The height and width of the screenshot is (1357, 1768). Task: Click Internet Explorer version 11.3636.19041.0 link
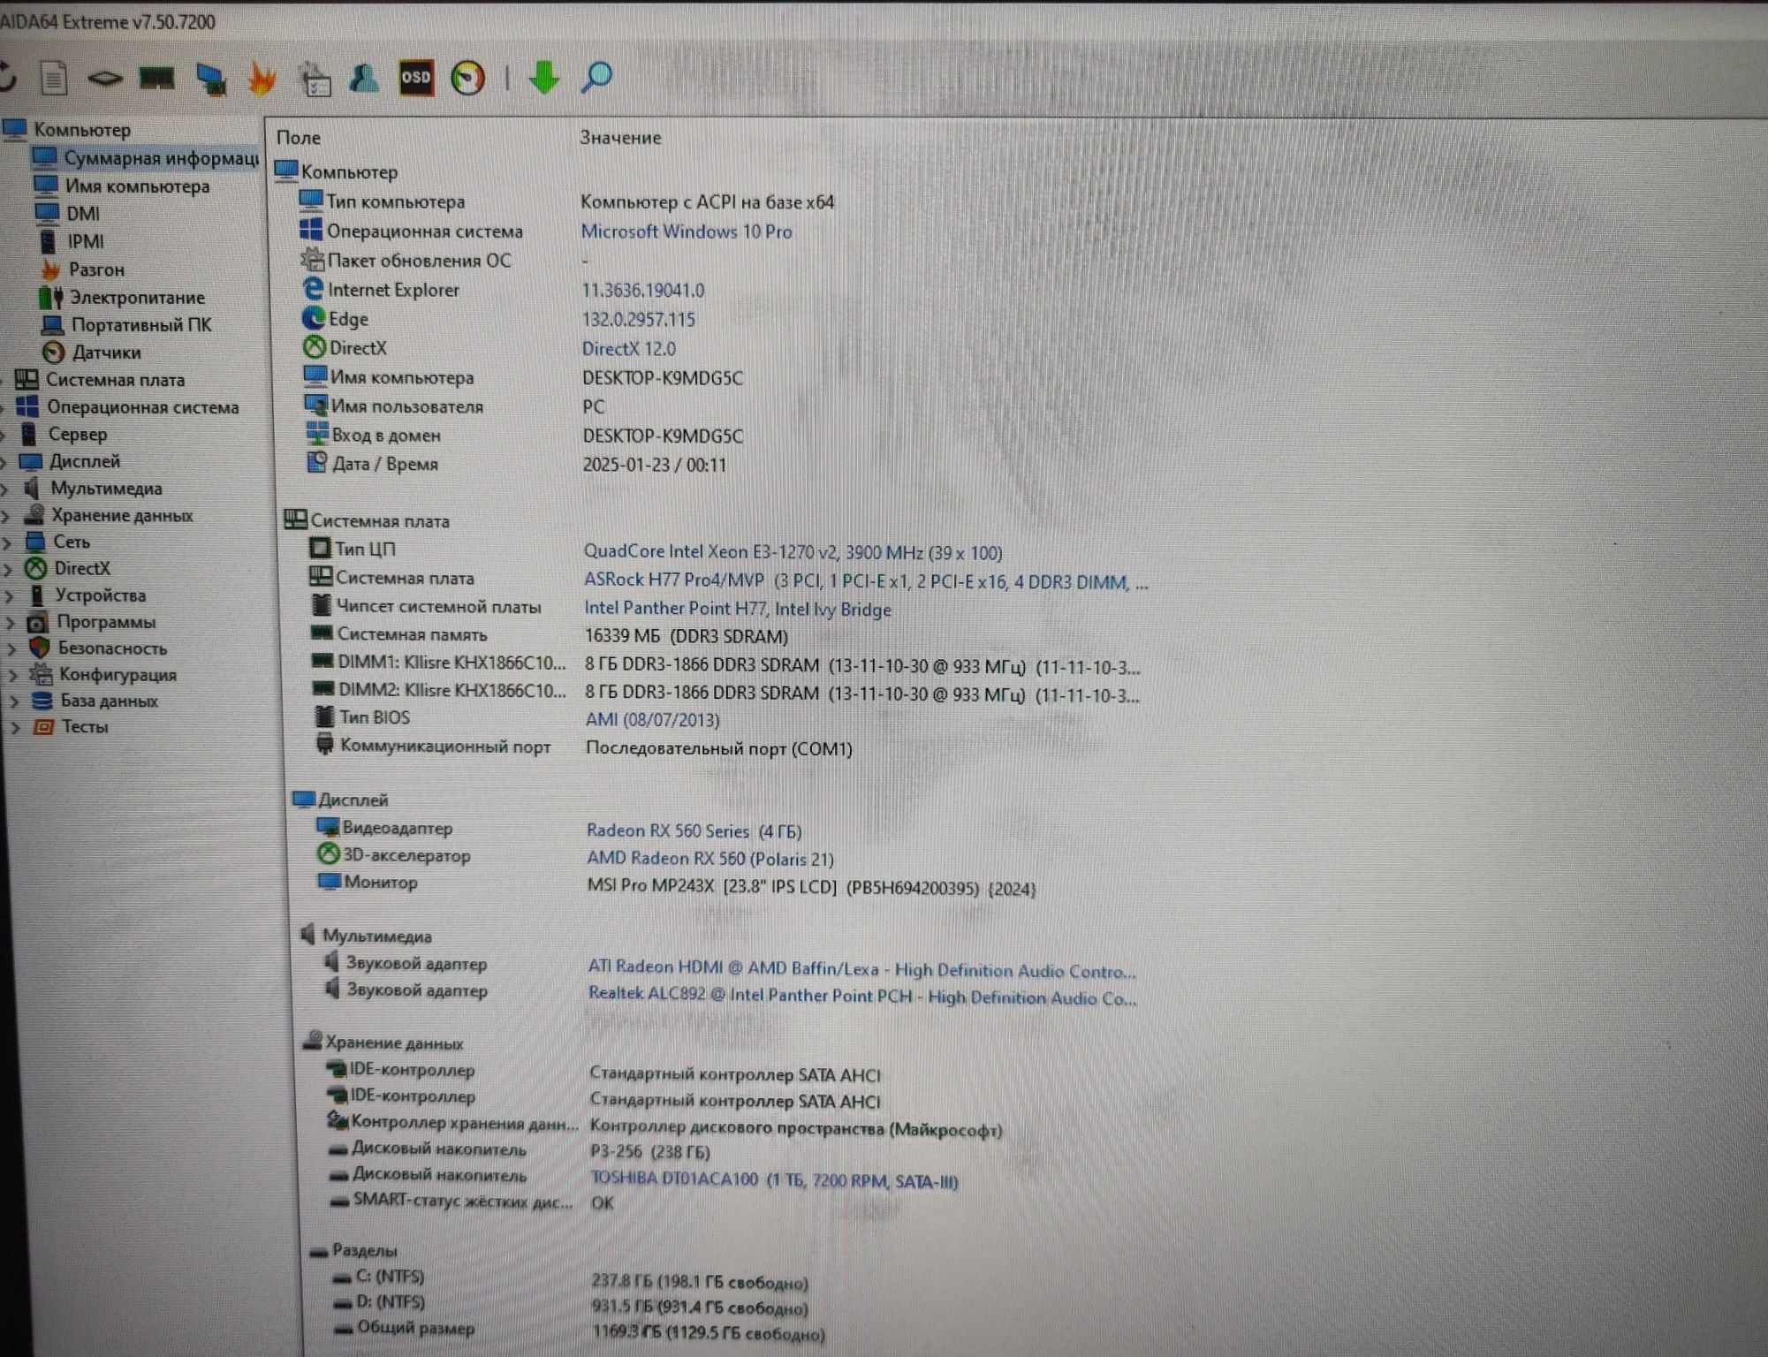(643, 291)
